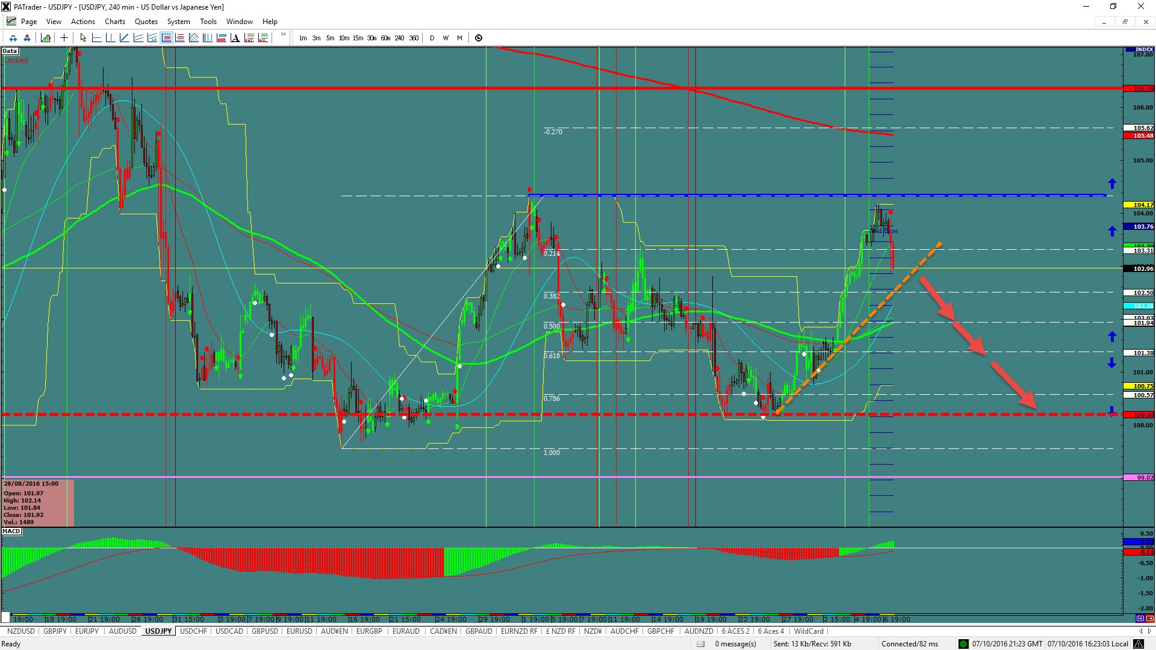Image resolution: width=1156 pixels, height=650 pixels.
Task: Switch timeframe to 60m
Action: click(385, 38)
